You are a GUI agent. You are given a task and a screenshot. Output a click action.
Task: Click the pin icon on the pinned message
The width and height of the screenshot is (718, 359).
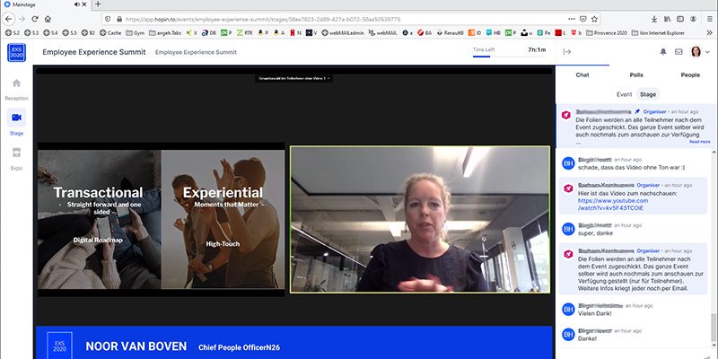point(637,111)
